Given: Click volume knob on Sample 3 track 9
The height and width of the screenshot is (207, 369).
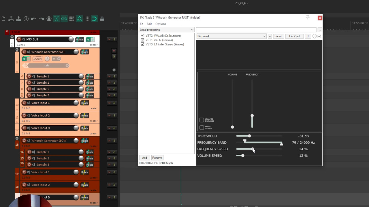Looking at the screenshot, I should point(81,95).
